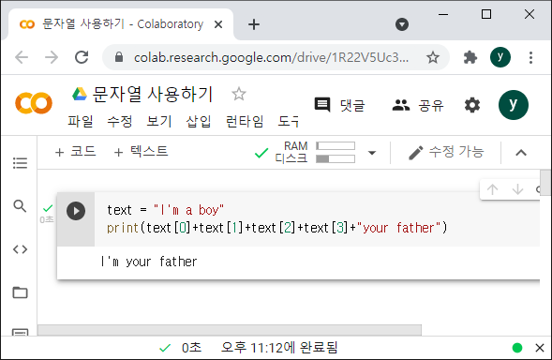Click the Colab logo icon
The width and height of the screenshot is (552, 360).
34,103
